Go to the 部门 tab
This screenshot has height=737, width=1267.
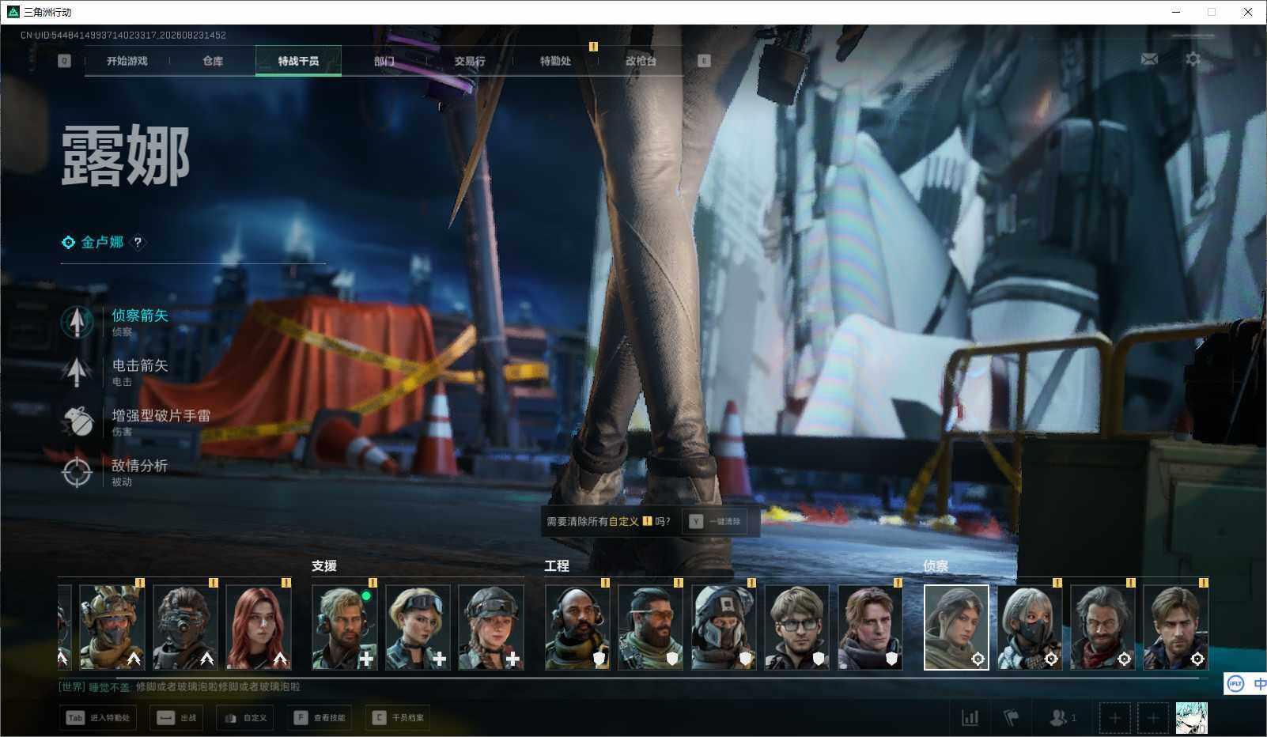[x=384, y=61]
